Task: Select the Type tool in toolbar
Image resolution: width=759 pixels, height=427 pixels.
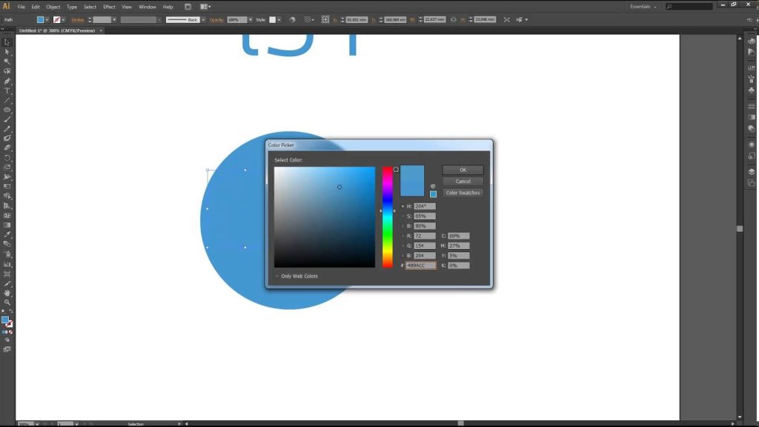Action: point(7,90)
